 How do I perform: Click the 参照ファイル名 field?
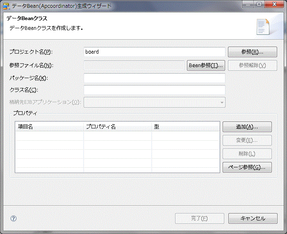point(134,65)
